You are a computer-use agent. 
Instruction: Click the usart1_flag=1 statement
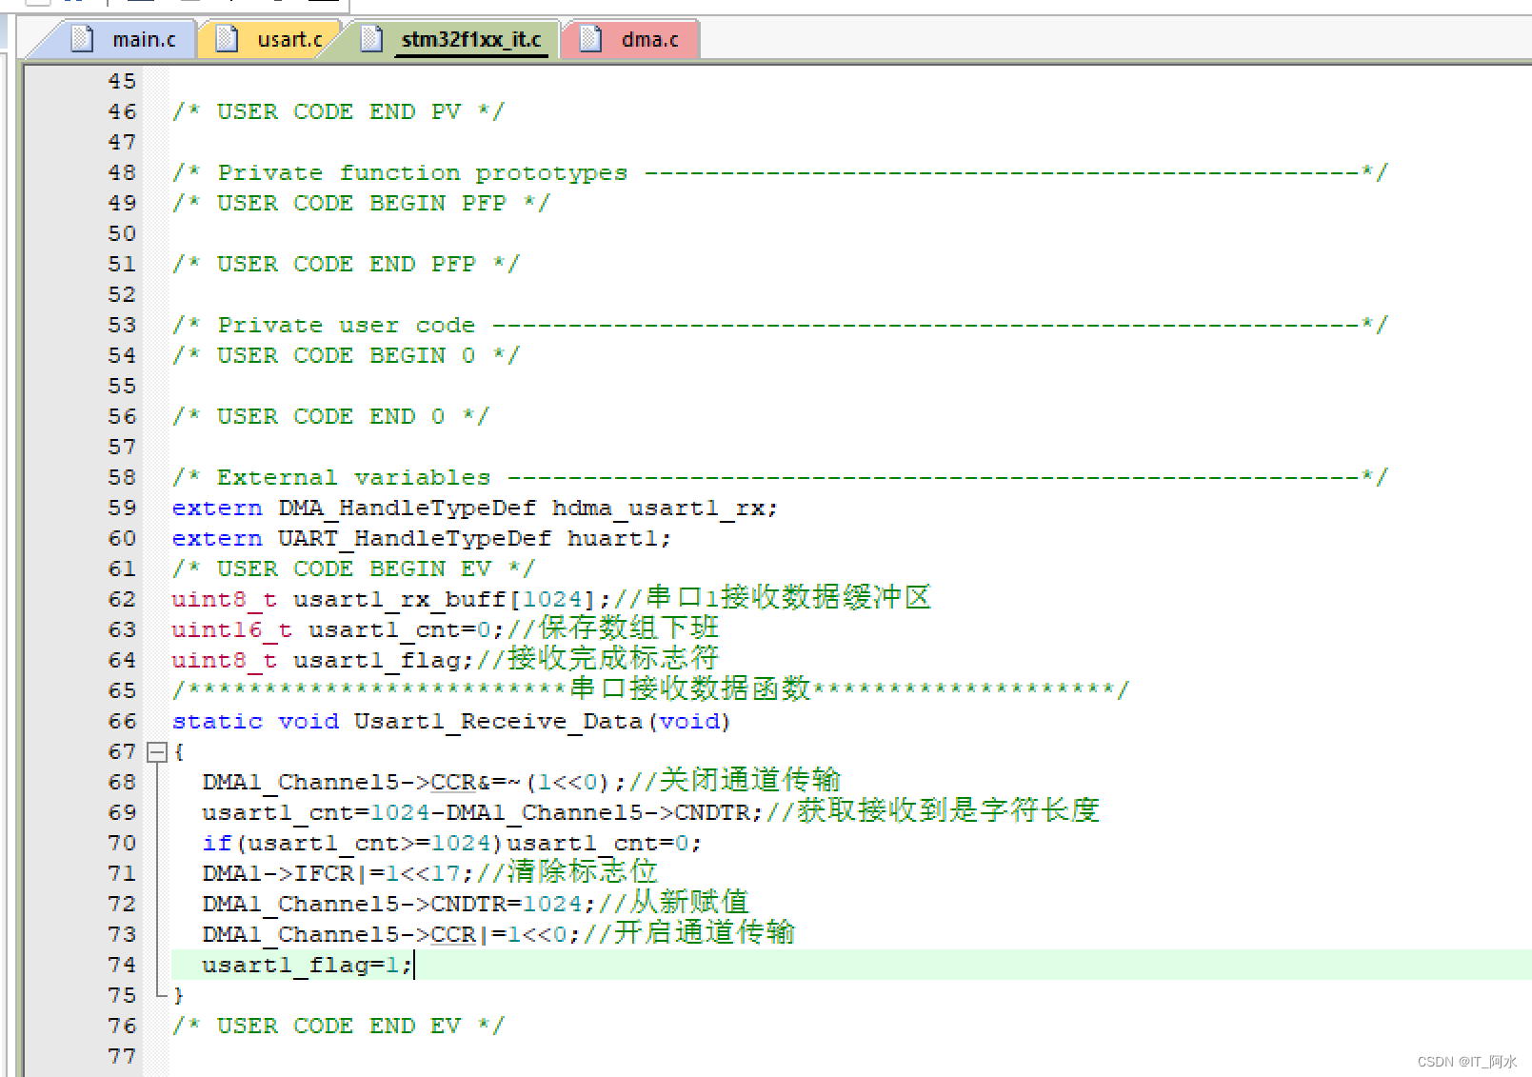tap(307, 965)
